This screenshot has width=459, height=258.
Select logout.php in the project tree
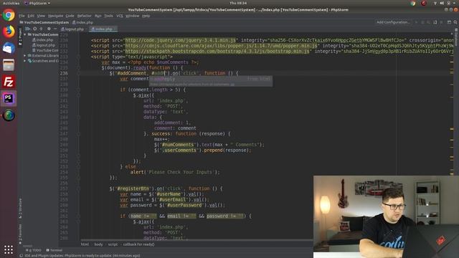tap(44, 45)
